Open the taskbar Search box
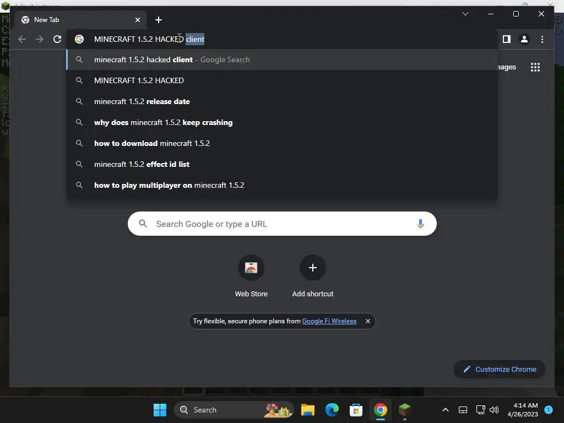564x423 pixels. (x=234, y=410)
